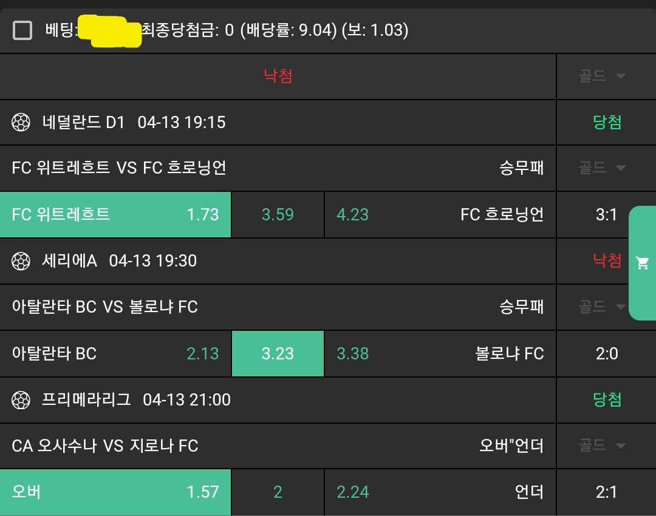This screenshot has height=516, width=656.
Task: Click the soccer ball icon for 프리메라리그
Action: point(21,400)
